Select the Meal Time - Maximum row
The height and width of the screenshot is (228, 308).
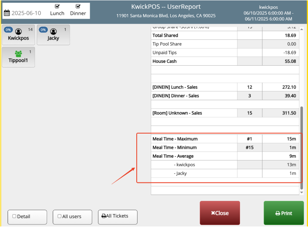(x=225, y=139)
